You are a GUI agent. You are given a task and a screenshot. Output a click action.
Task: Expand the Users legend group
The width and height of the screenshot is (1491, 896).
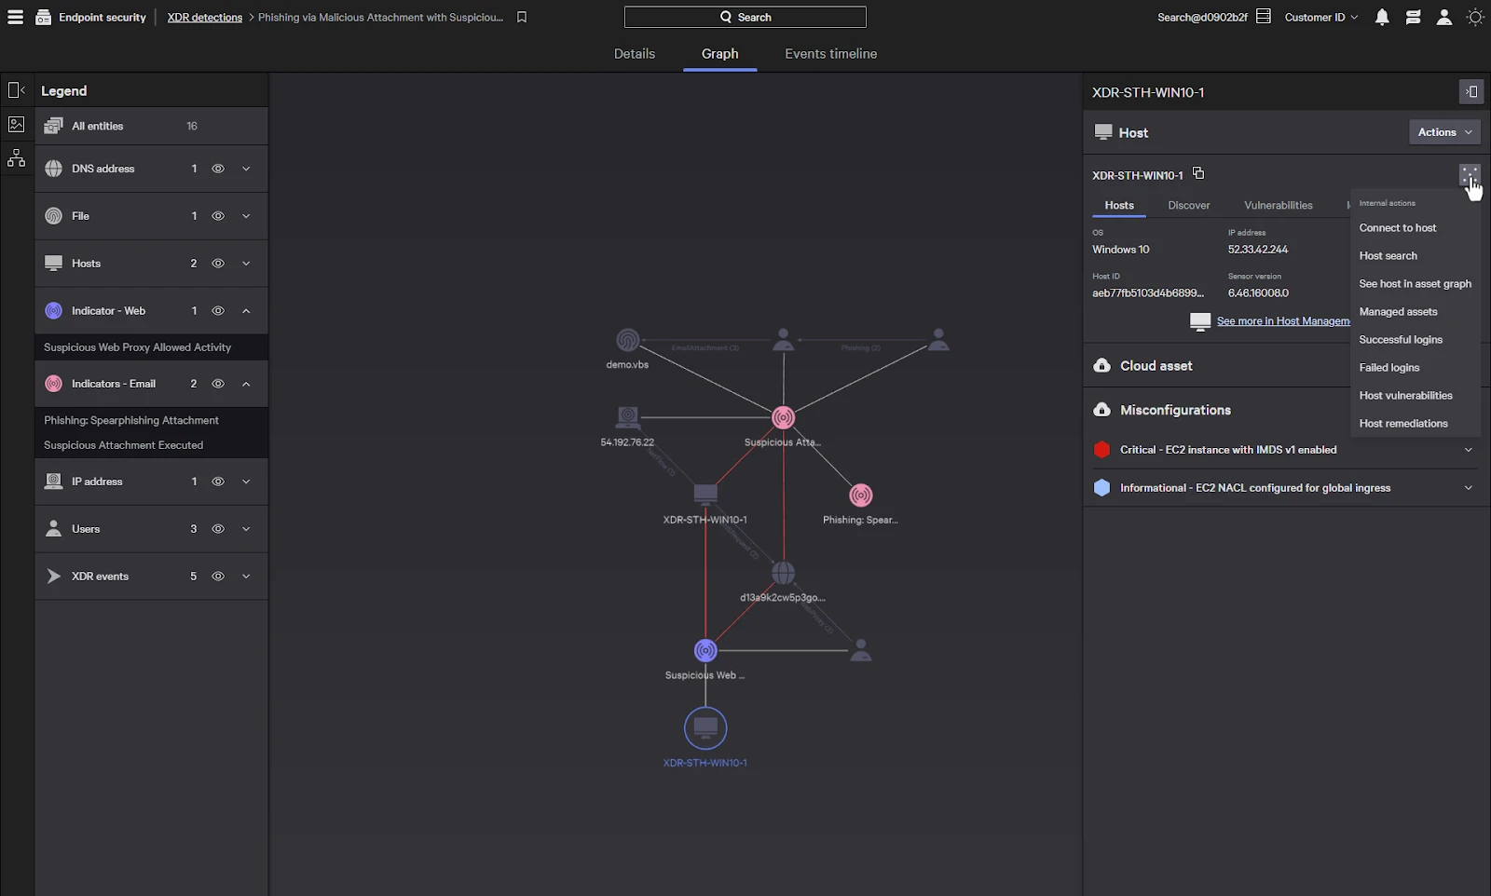[x=246, y=529]
